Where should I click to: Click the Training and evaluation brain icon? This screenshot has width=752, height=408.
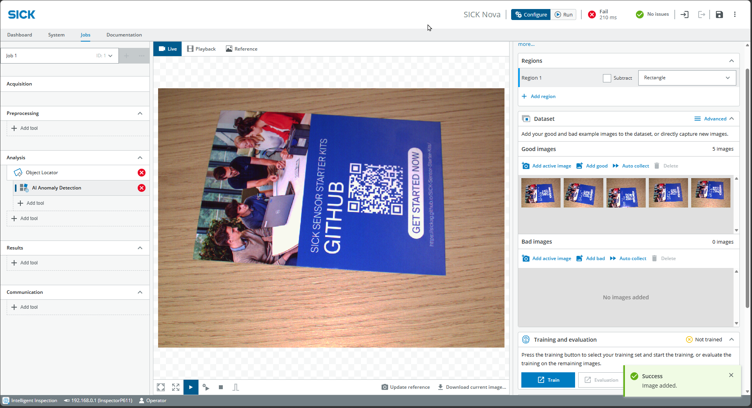[x=526, y=340]
